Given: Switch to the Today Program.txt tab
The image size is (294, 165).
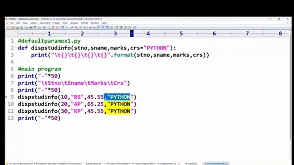Looking at the screenshot, I should [x=144, y=164].
